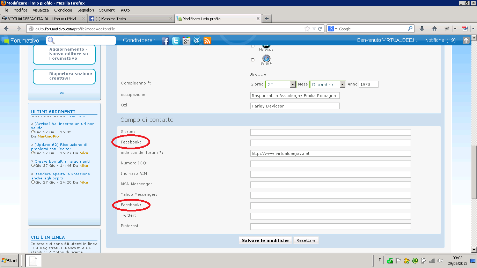
Task: Close the Modificare il mio profilo tab
Action: 258,18
